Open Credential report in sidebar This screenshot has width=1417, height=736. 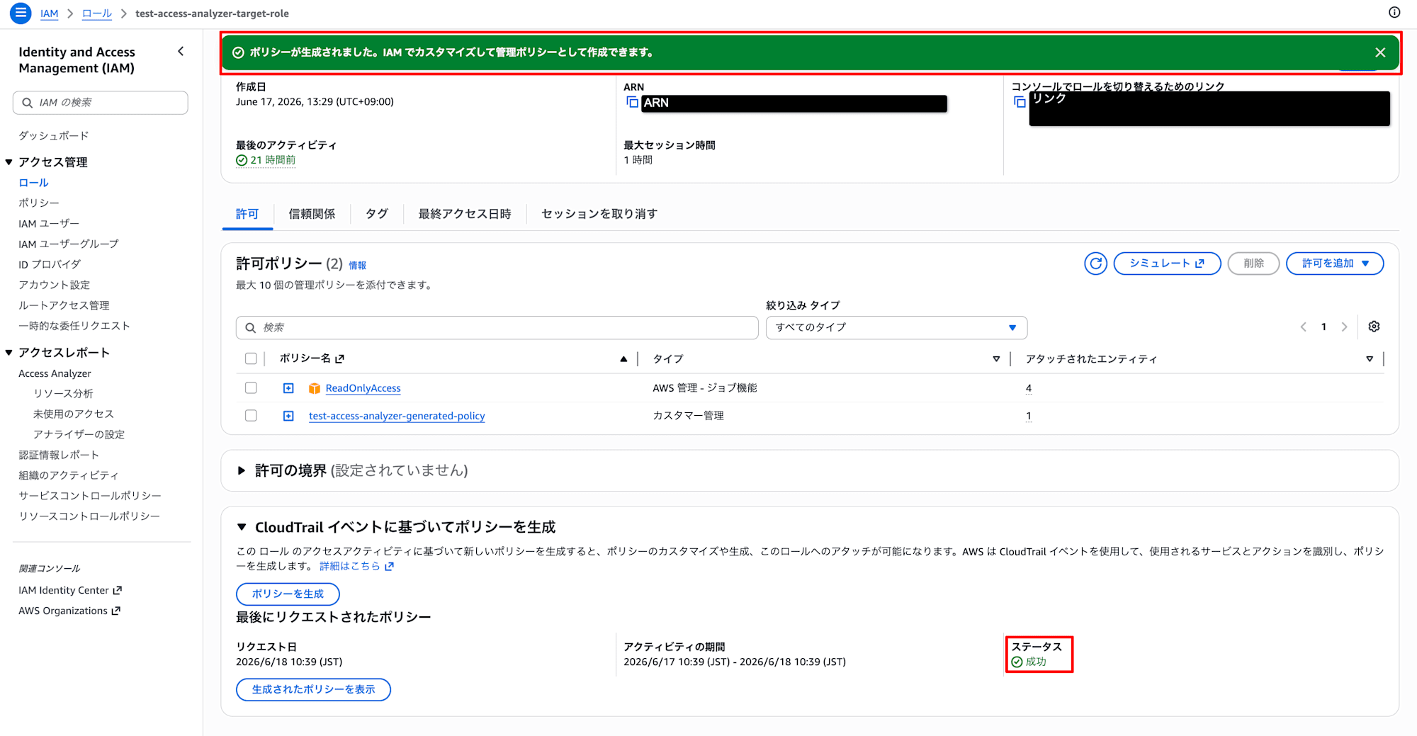59,455
